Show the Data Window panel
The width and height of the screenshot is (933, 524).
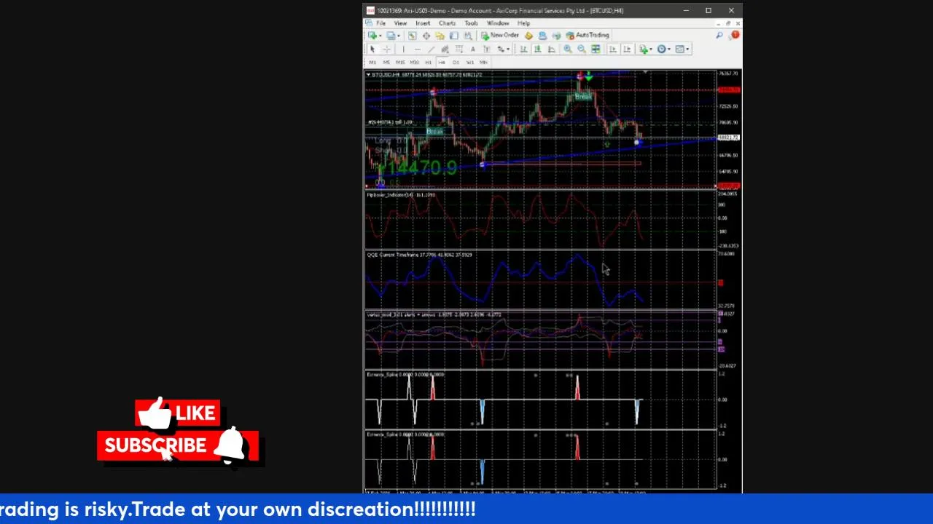[x=426, y=36]
